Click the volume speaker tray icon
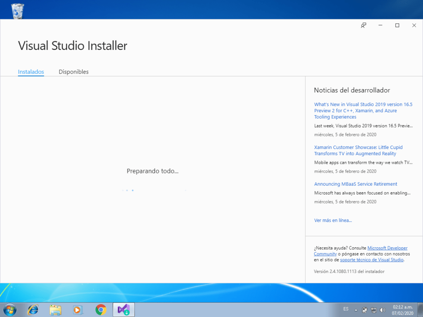The height and width of the screenshot is (317, 423). (x=383, y=310)
